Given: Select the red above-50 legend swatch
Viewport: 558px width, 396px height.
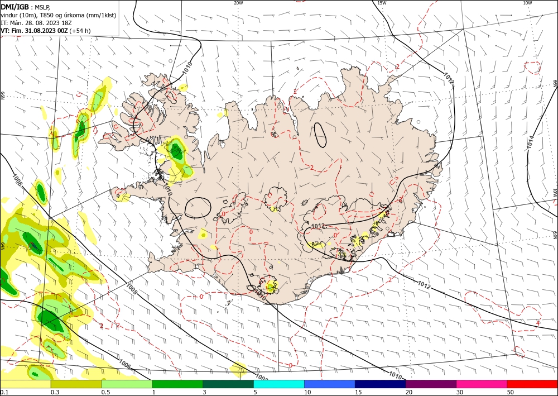Looking at the screenshot, I should [532, 384].
